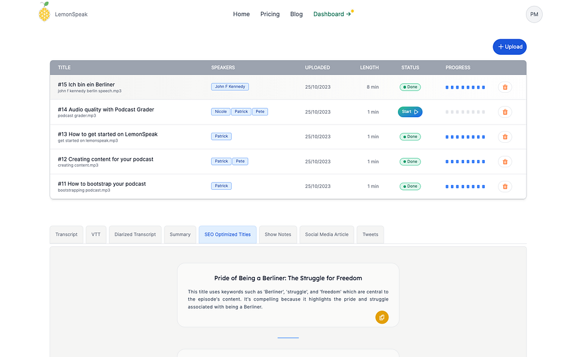Image resolution: width=579 pixels, height=357 pixels.
Task: Click the SPEAKERS column header
Action: click(x=223, y=67)
